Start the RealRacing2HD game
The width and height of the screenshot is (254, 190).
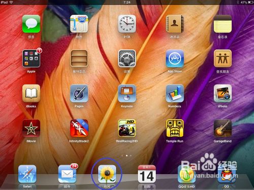point(127,128)
